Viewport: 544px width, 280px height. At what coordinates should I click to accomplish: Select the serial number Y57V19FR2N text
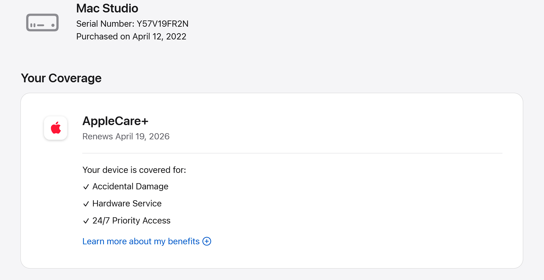(x=162, y=24)
